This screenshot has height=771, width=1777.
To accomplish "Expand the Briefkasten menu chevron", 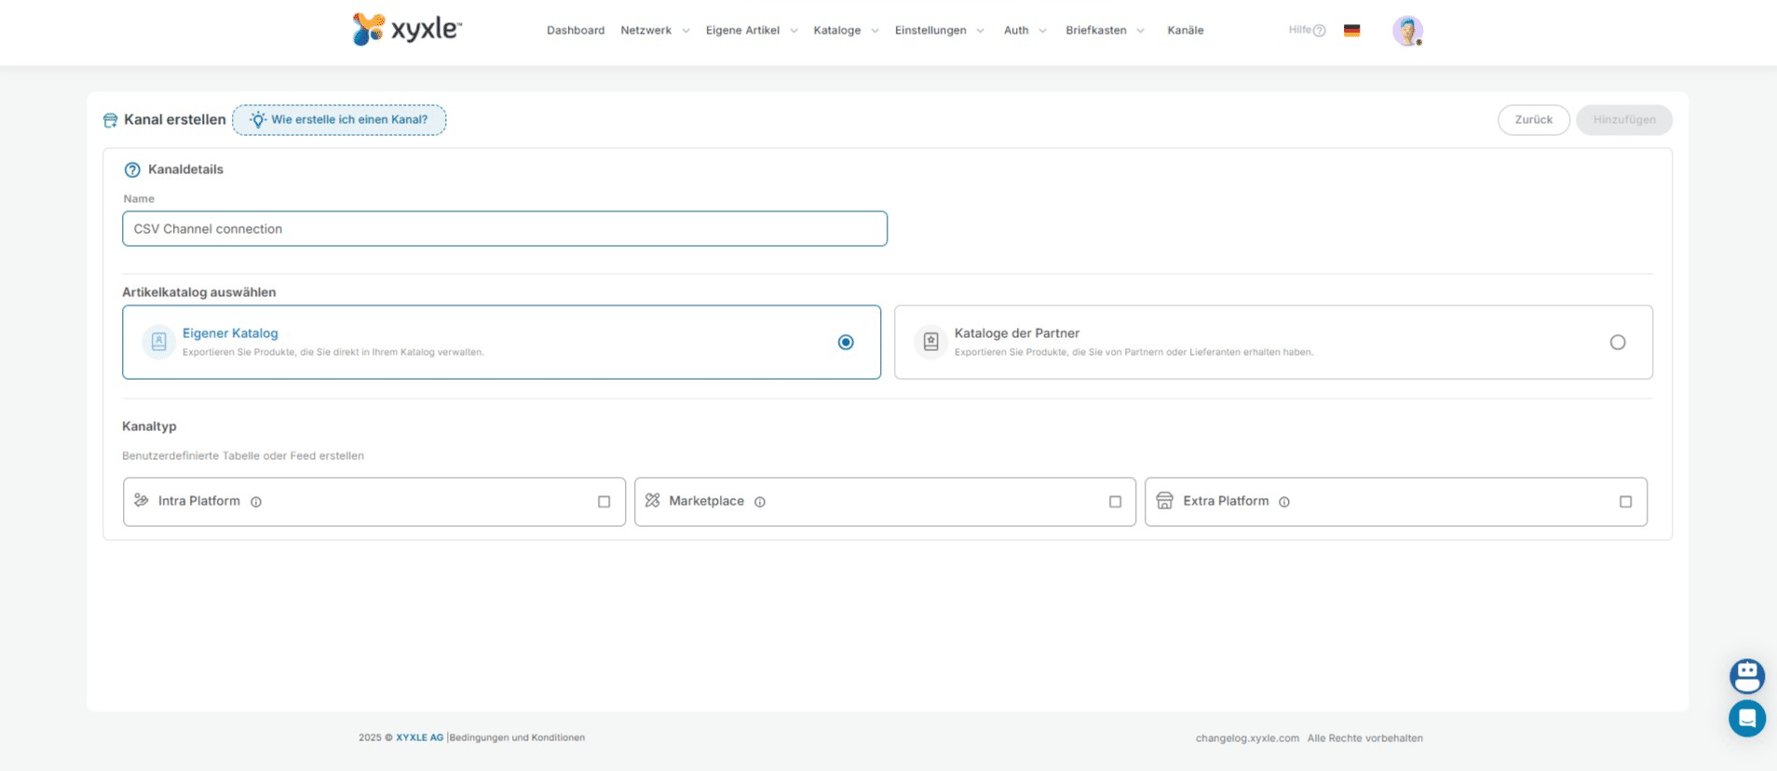I will point(1141,31).
